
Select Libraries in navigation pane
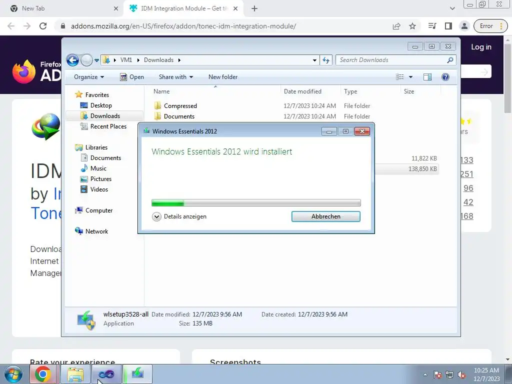pos(91,147)
